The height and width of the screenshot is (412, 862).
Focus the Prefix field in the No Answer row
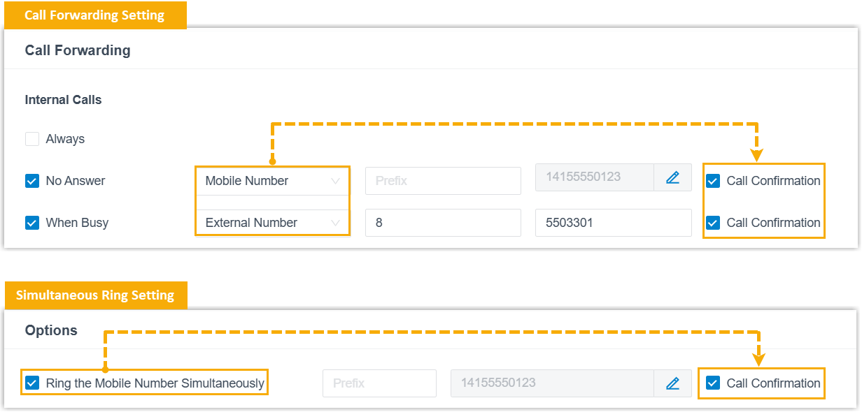click(443, 181)
